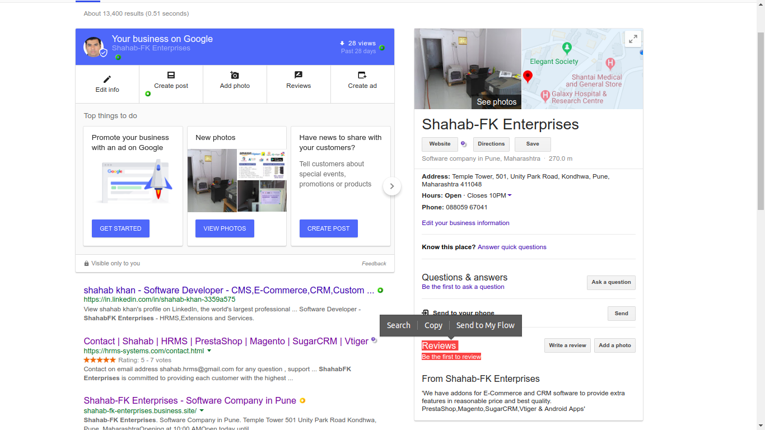
Task: Select the red map location pin
Action: tap(528, 77)
